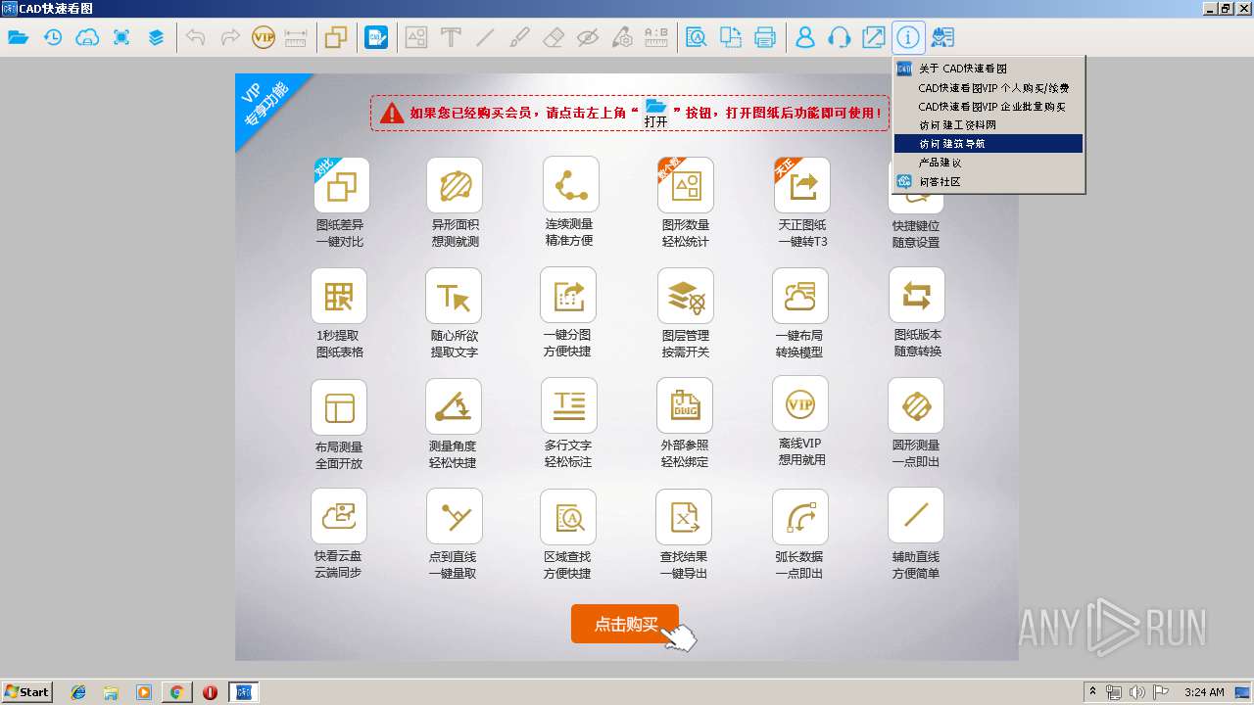Click 辅助直线 方便简单 feature icon

click(916, 515)
